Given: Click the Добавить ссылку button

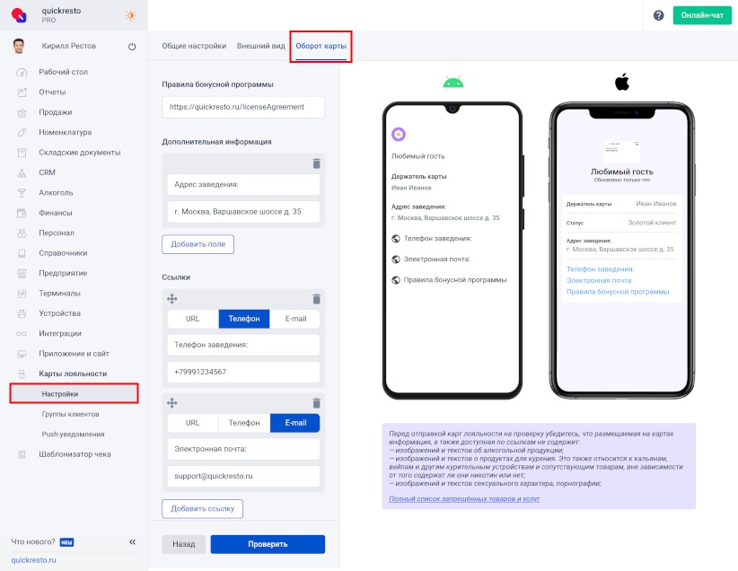Looking at the screenshot, I should 202,509.
